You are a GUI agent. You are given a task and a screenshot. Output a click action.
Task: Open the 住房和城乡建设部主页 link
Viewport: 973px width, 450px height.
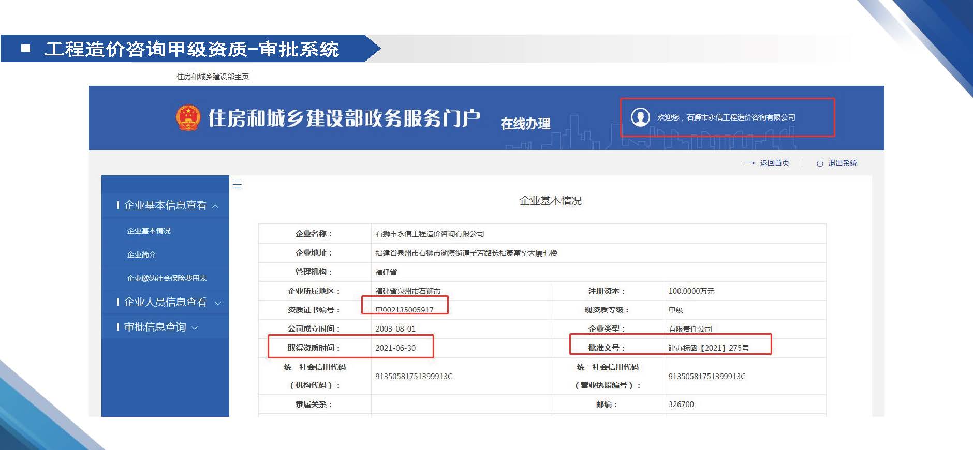point(213,77)
